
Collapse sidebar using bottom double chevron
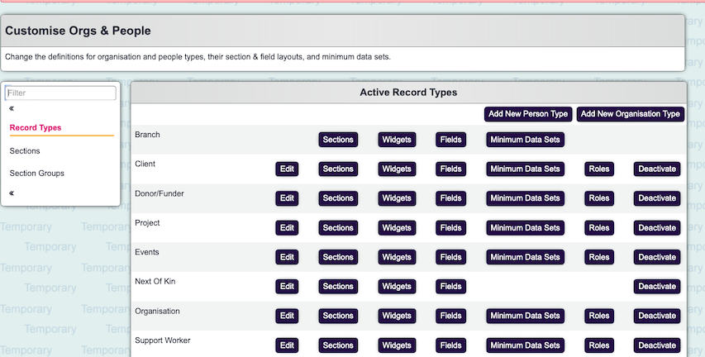point(12,193)
